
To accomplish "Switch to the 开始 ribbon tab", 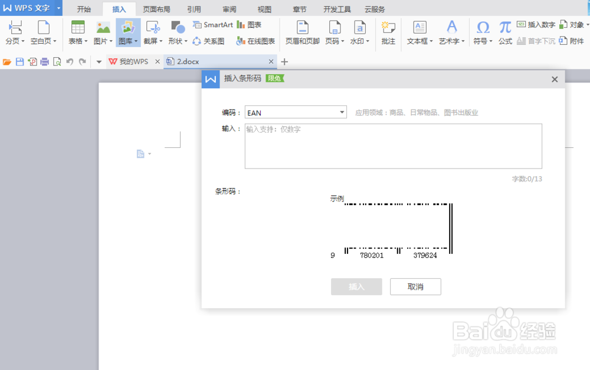I will point(84,9).
